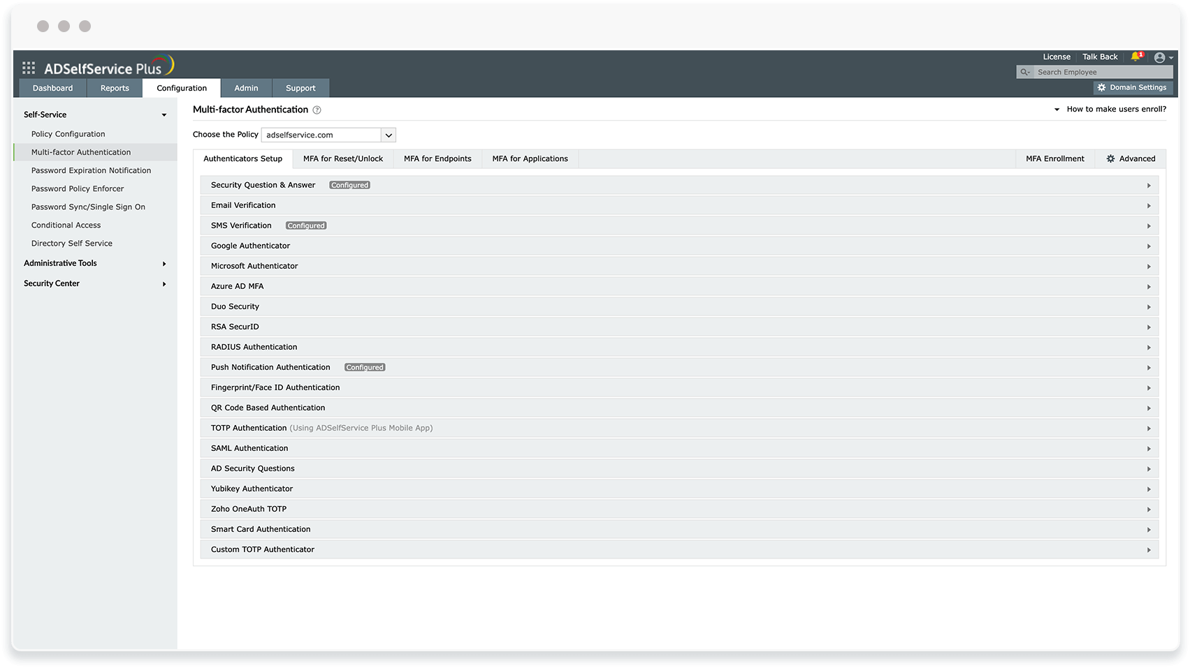Click Configured badge on Security Question & Answer
This screenshot has width=1190, height=668.
[349, 185]
